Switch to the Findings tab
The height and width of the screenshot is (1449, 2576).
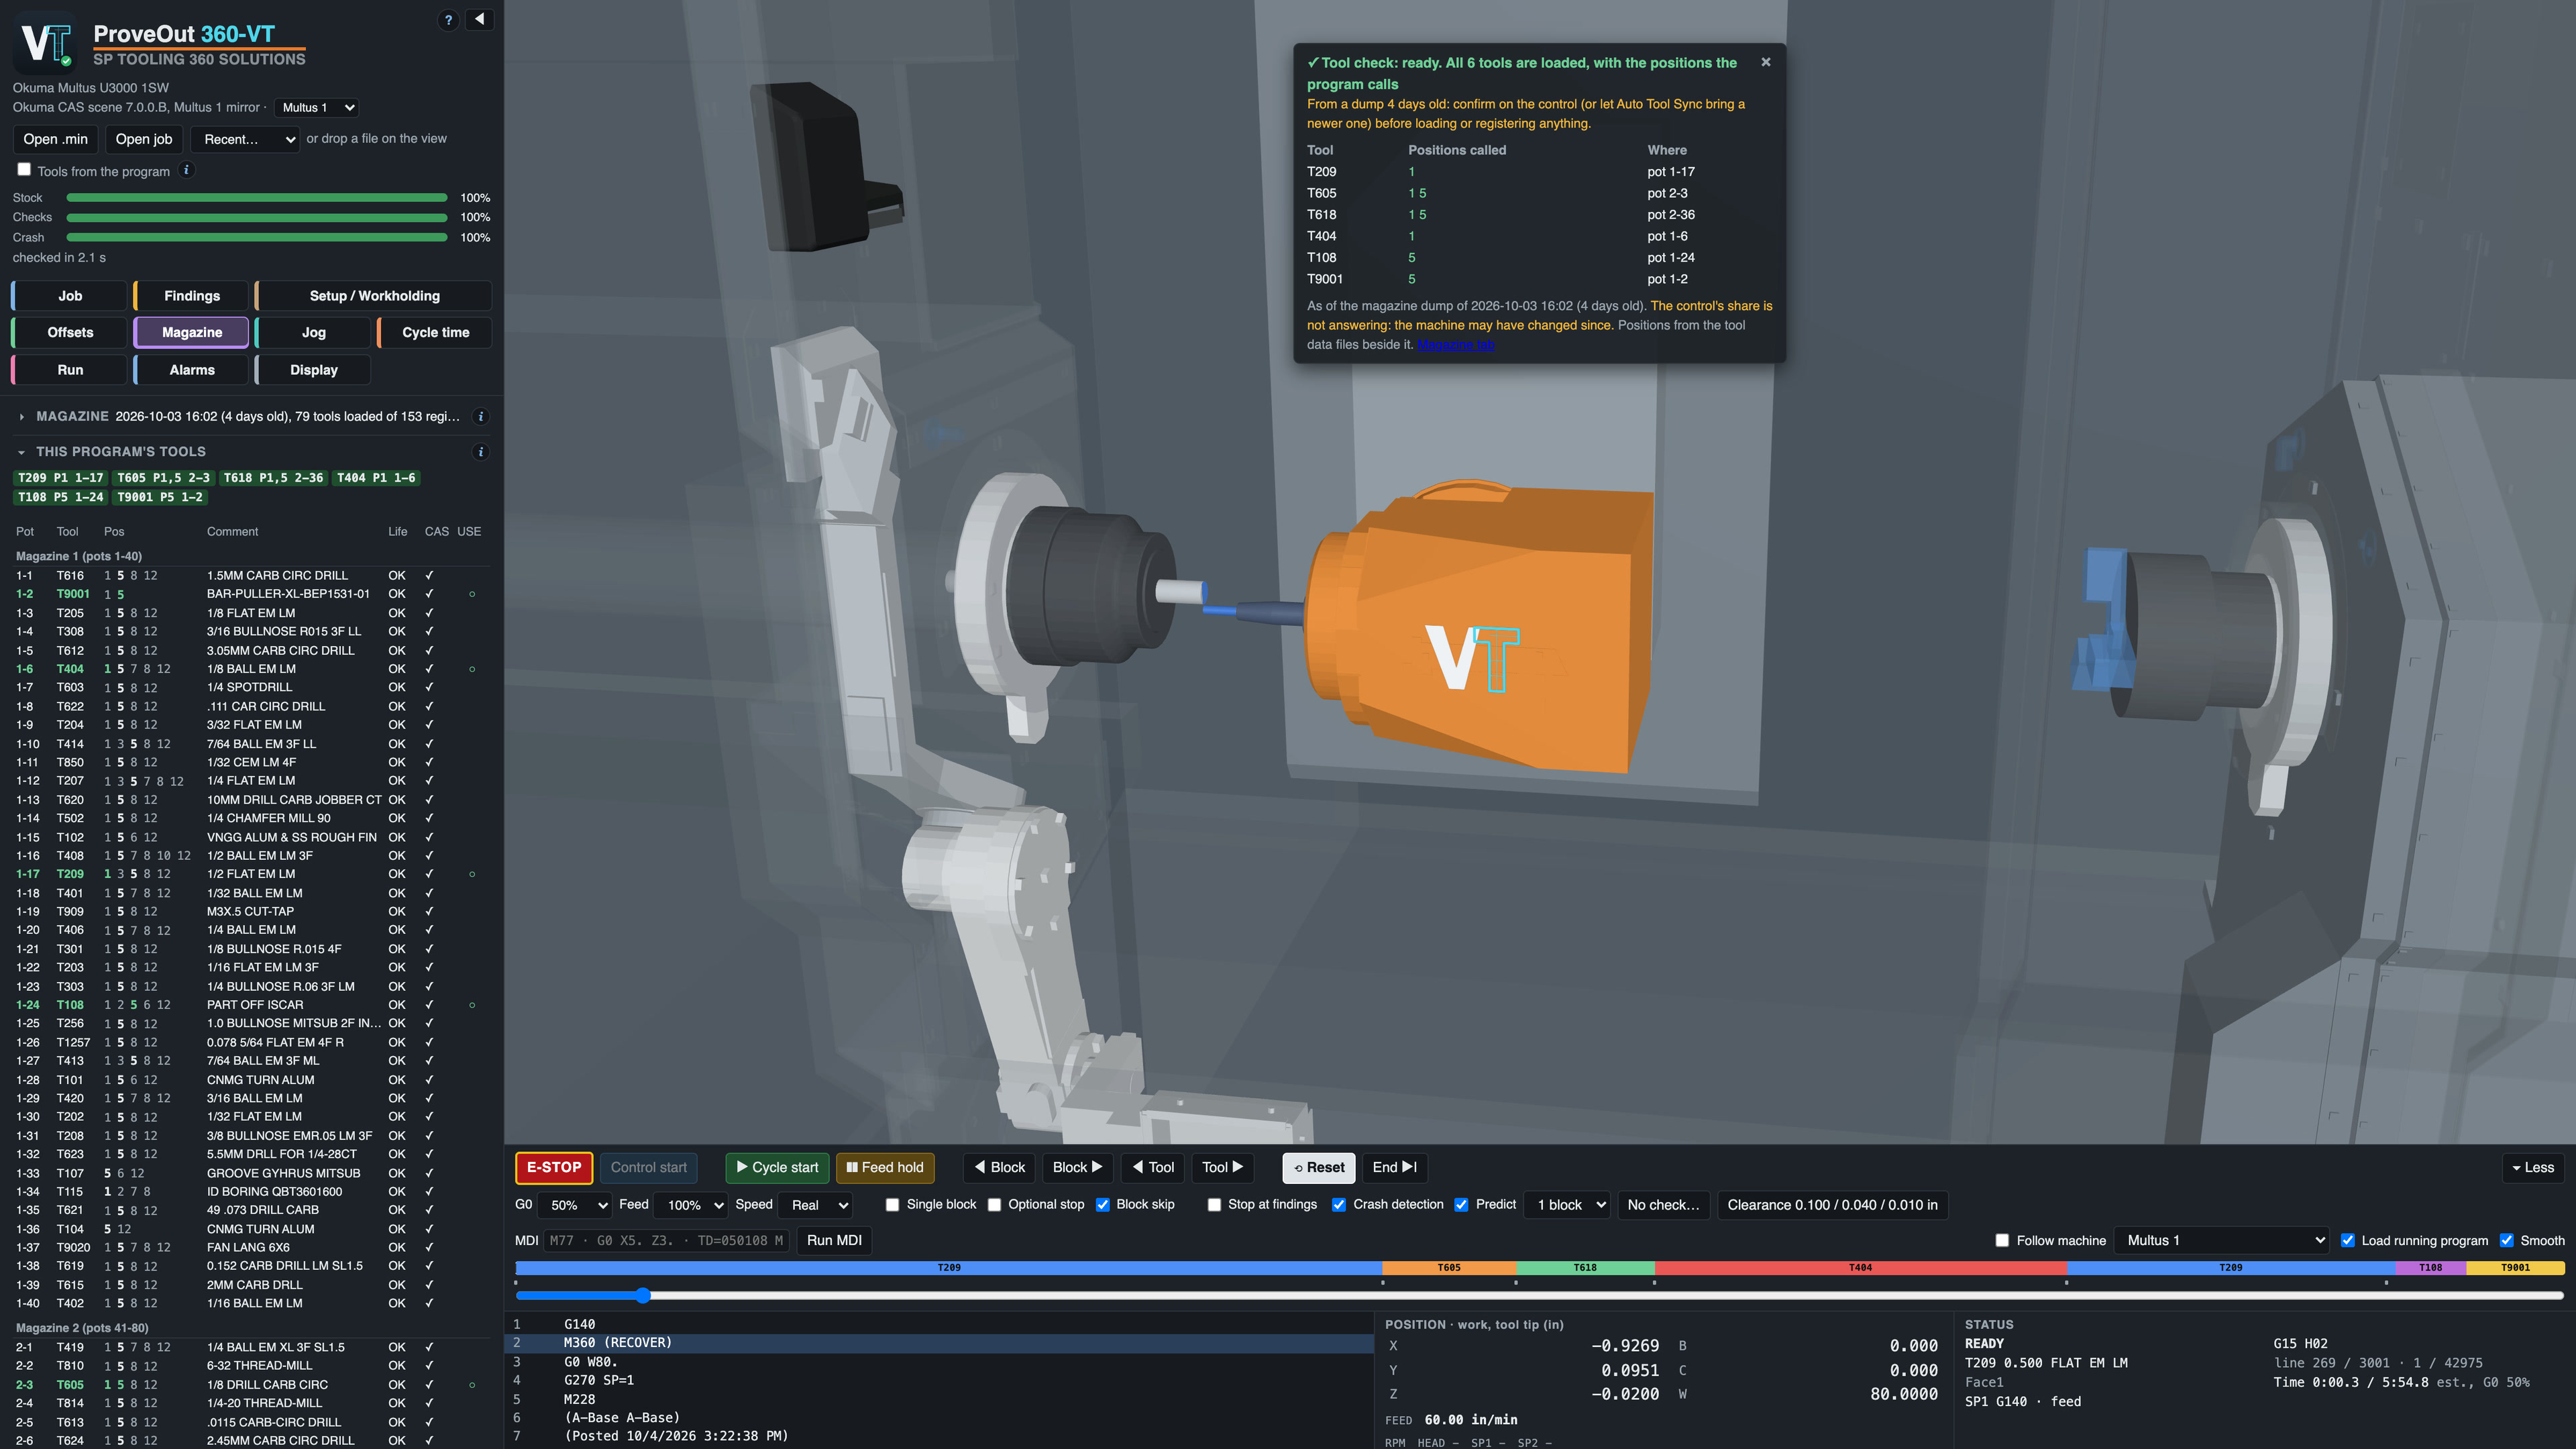190,296
